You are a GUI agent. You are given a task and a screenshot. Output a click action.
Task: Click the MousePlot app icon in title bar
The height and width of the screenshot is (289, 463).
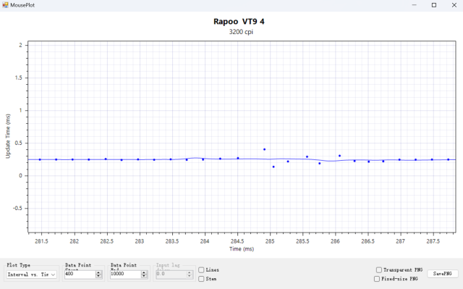click(5, 5)
